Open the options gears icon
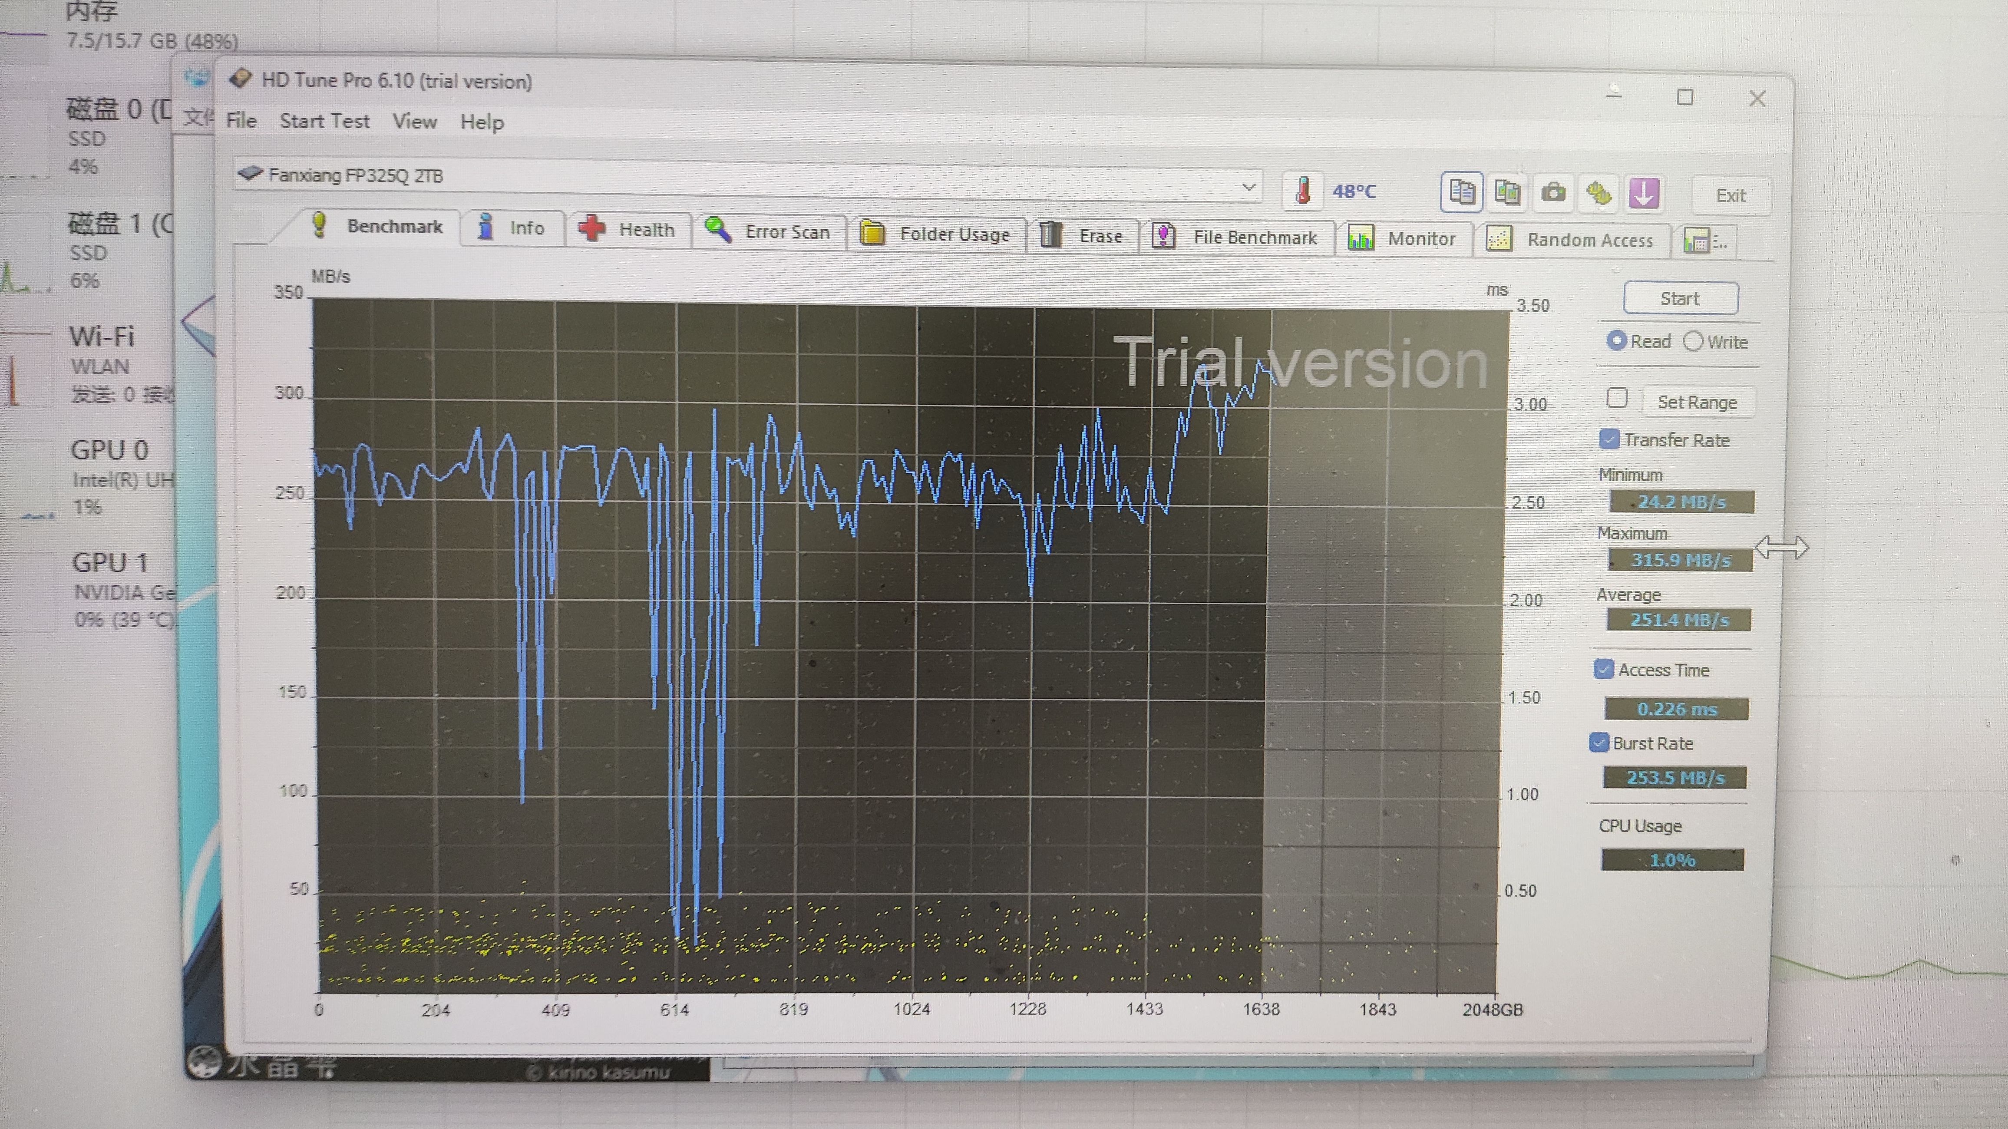Image resolution: width=2008 pixels, height=1129 pixels. coord(1598,193)
